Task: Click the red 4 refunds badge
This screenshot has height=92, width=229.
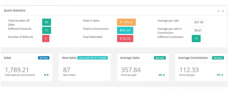Action: pyautogui.click(x=46, y=38)
